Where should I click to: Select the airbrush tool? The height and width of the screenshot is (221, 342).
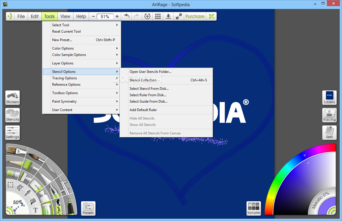[64, 186]
